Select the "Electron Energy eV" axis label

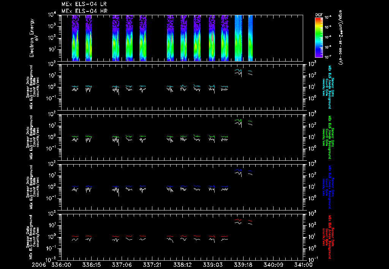[34, 38]
